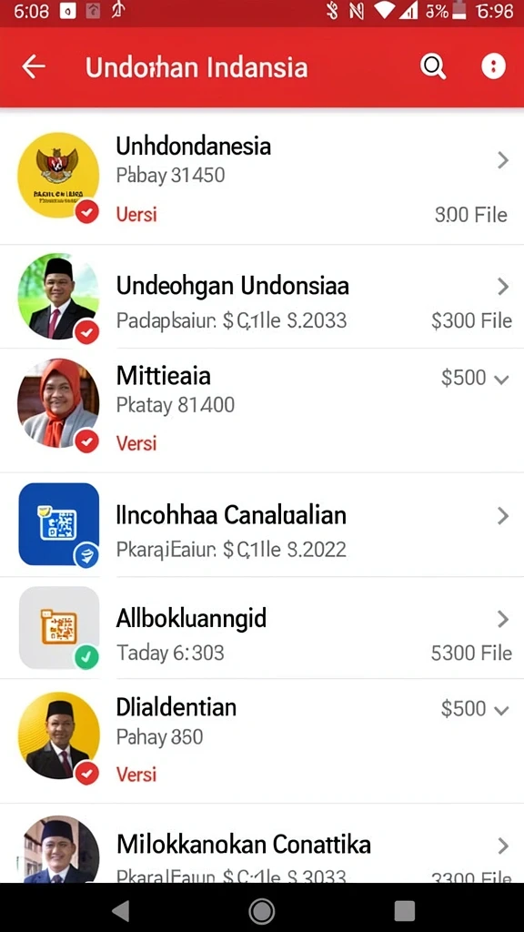Toggle green check badge on Allbokluanngid
524x932 pixels.
coord(86,657)
